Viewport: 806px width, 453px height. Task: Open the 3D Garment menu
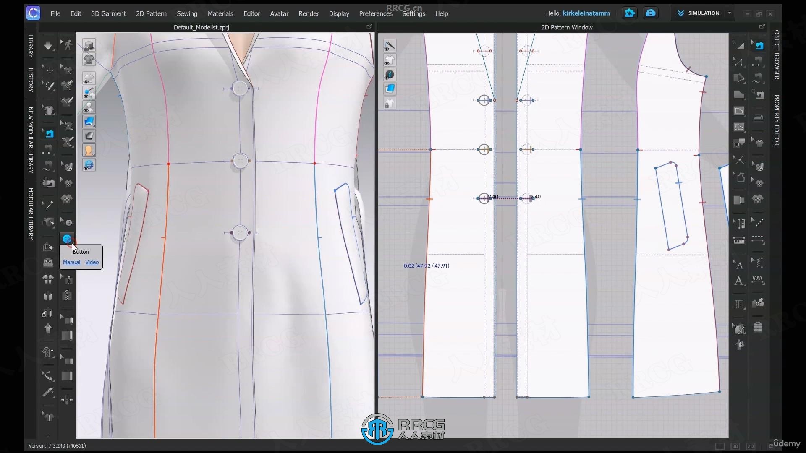click(x=109, y=13)
